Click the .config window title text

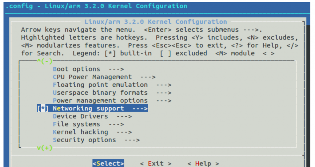(96, 6)
